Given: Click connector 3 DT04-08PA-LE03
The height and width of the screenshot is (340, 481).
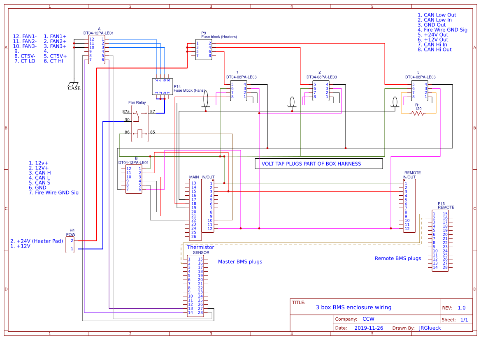Looking at the screenshot, I should (420, 91).
